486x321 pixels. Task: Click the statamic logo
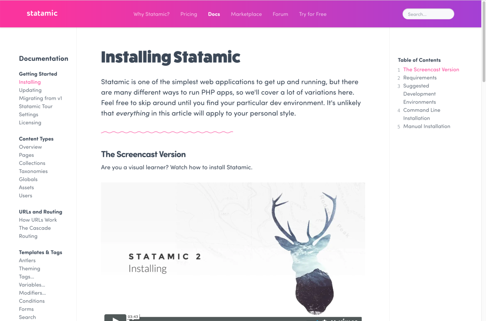[42, 13]
